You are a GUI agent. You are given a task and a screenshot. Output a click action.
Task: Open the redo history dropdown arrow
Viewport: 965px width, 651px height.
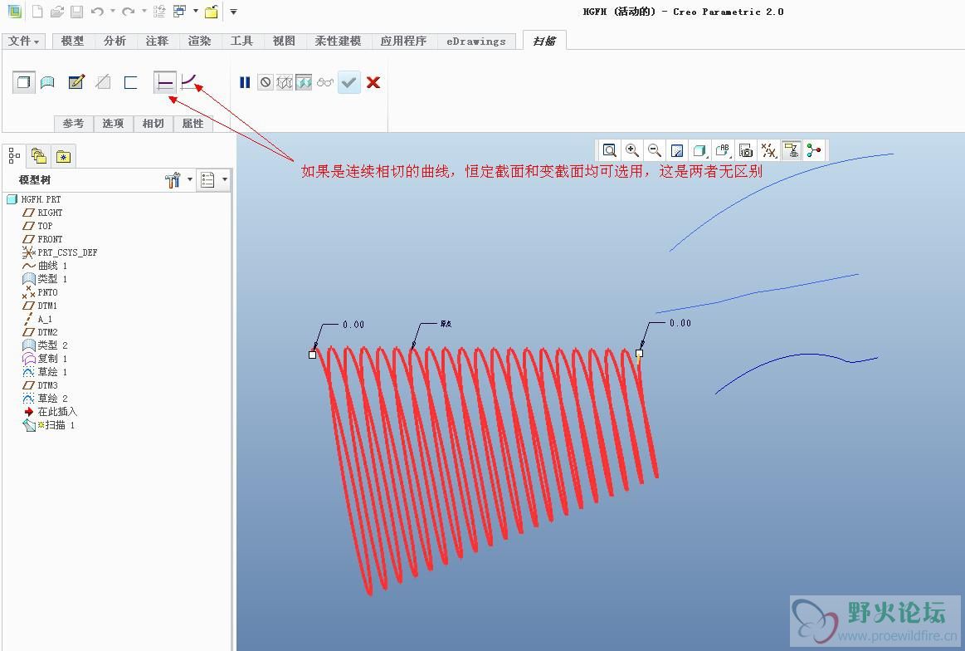144,11
